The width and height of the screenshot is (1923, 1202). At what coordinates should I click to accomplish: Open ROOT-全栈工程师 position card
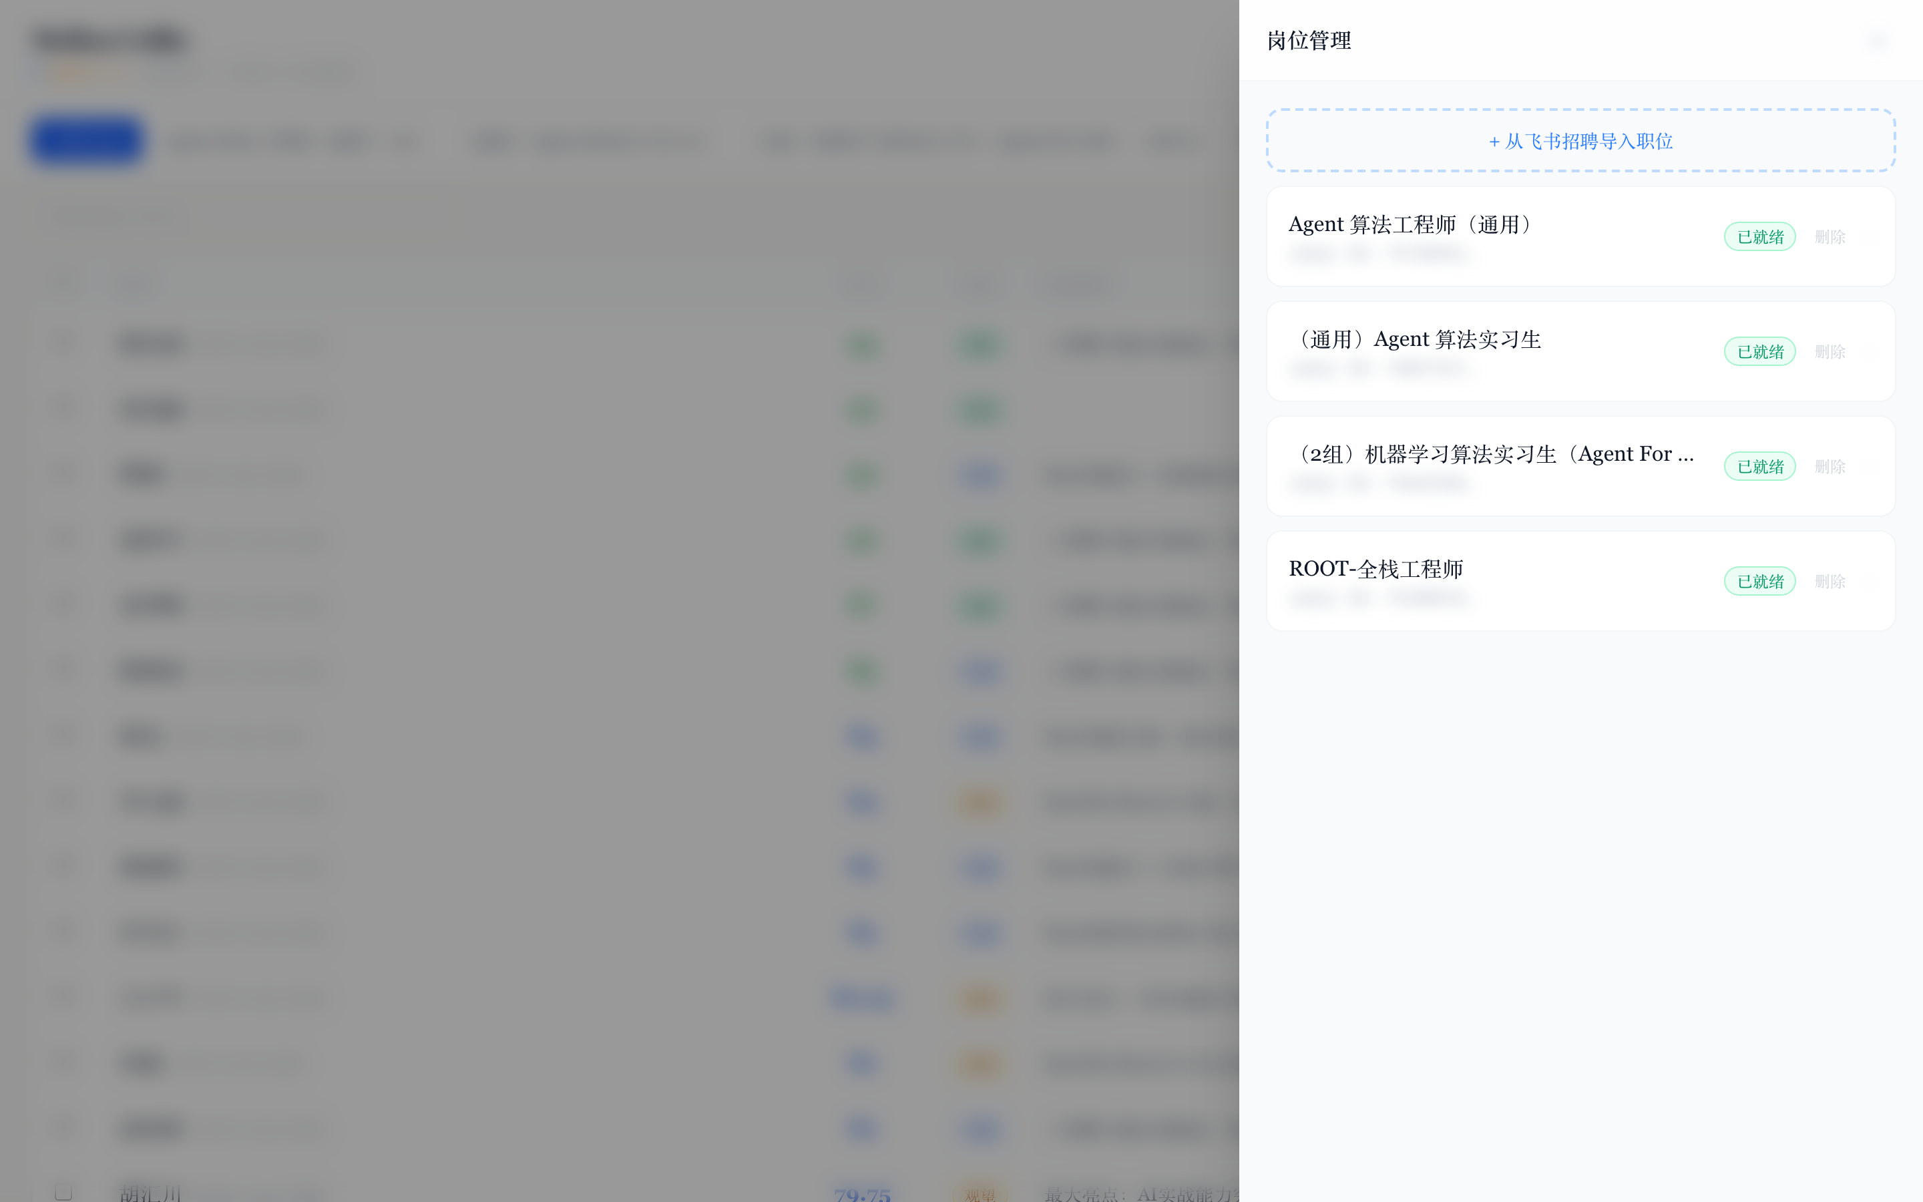1375,569
